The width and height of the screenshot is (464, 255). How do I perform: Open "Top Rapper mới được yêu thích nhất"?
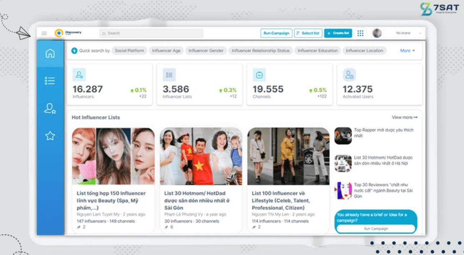[383, 132]
